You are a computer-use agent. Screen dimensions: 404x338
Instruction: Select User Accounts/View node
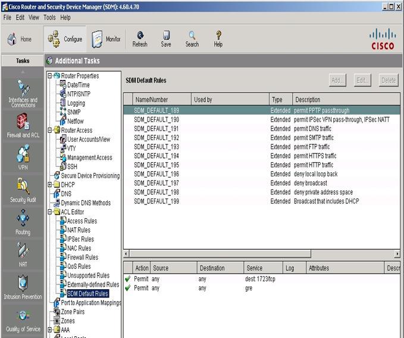(x=89, y=139)
